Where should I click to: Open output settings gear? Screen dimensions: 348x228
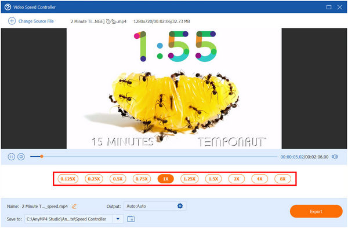[180, 206]
